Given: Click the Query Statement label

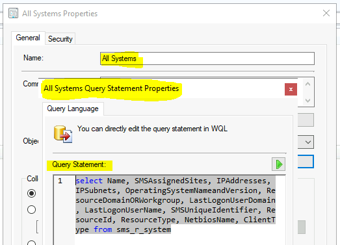Looking at the screenshot, I should [x=79, y=164].
